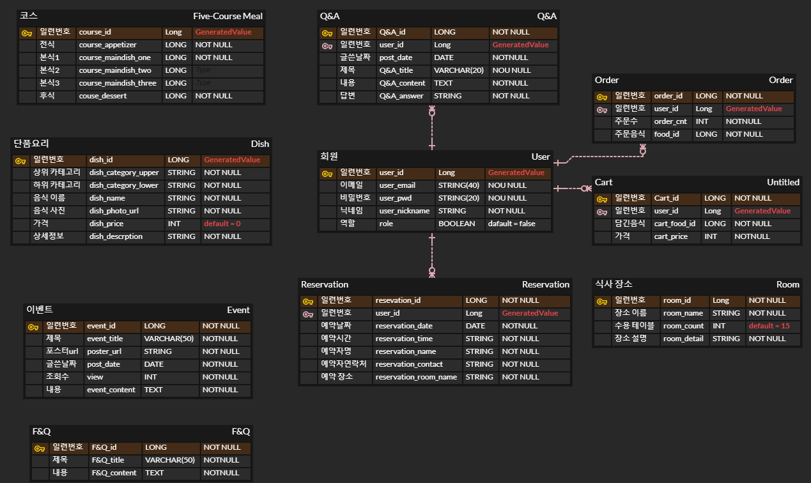Click the primary key icon beside event_id
This screenshot has height=483, width=811.
pos(33,326)
